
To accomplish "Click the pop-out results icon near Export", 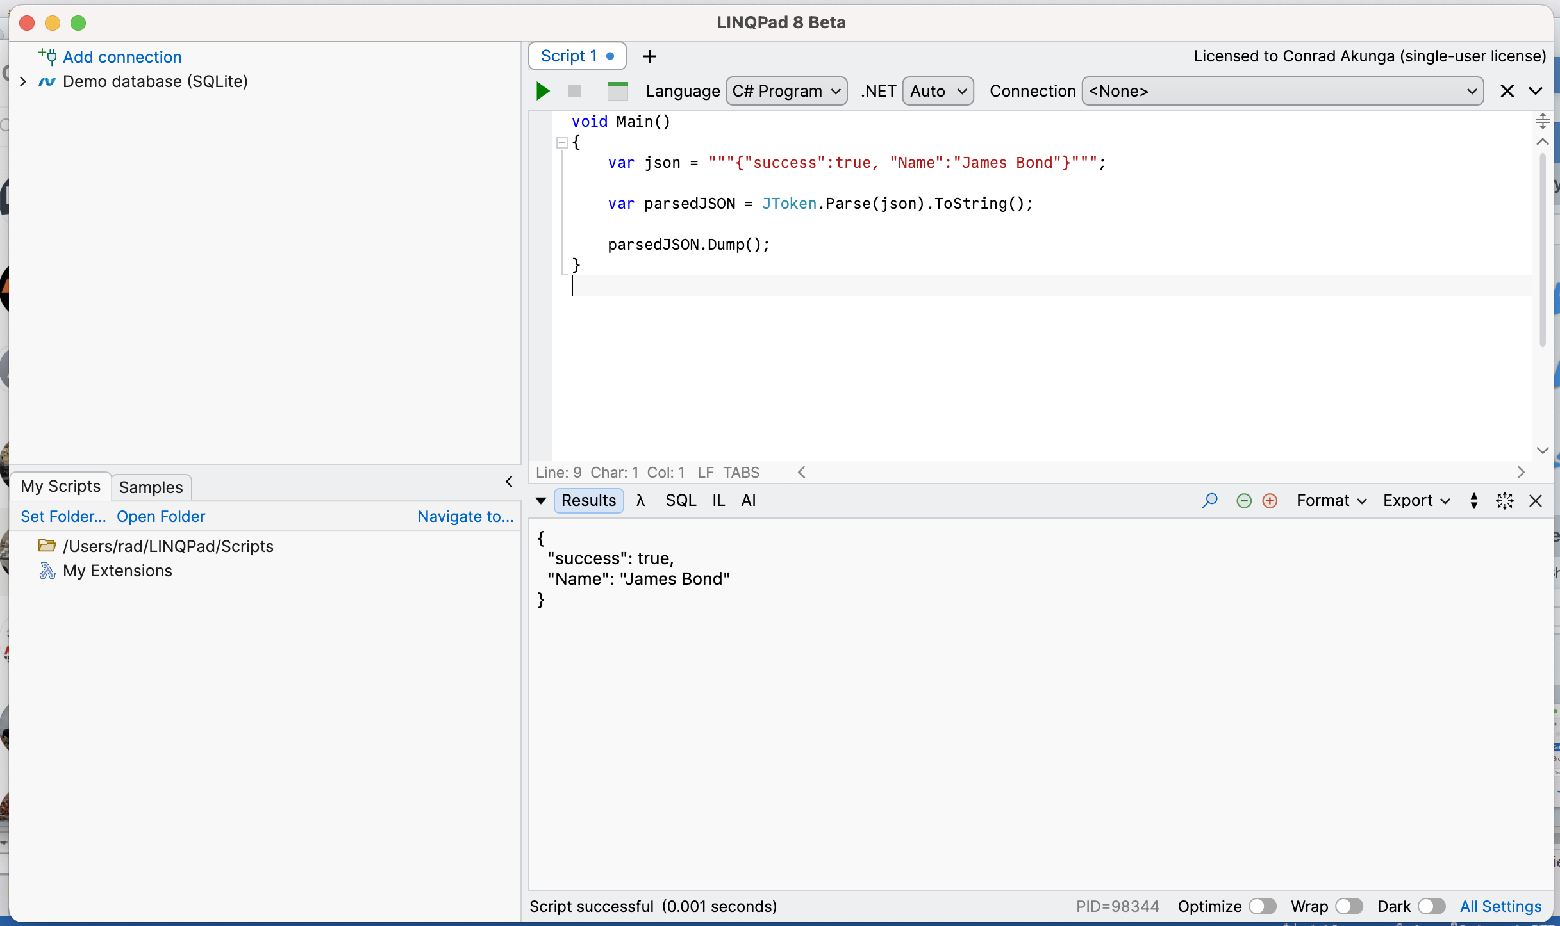I will (x=1504, y=501).
